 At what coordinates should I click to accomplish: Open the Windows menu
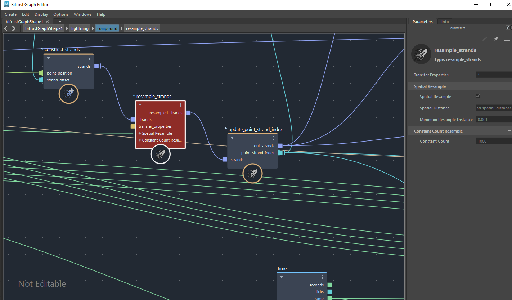click(x=82, y=14)
